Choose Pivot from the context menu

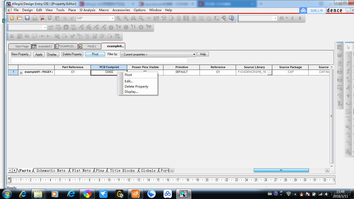click(128, 75)
